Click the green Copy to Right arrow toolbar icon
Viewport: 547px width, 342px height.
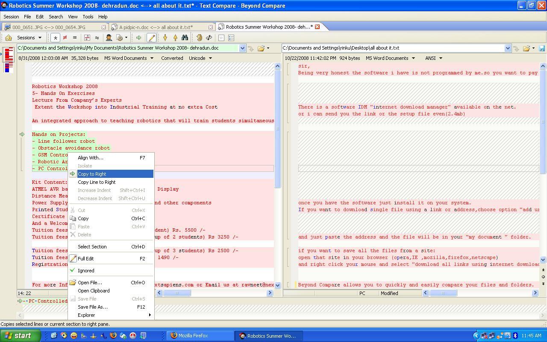(138, 38)
